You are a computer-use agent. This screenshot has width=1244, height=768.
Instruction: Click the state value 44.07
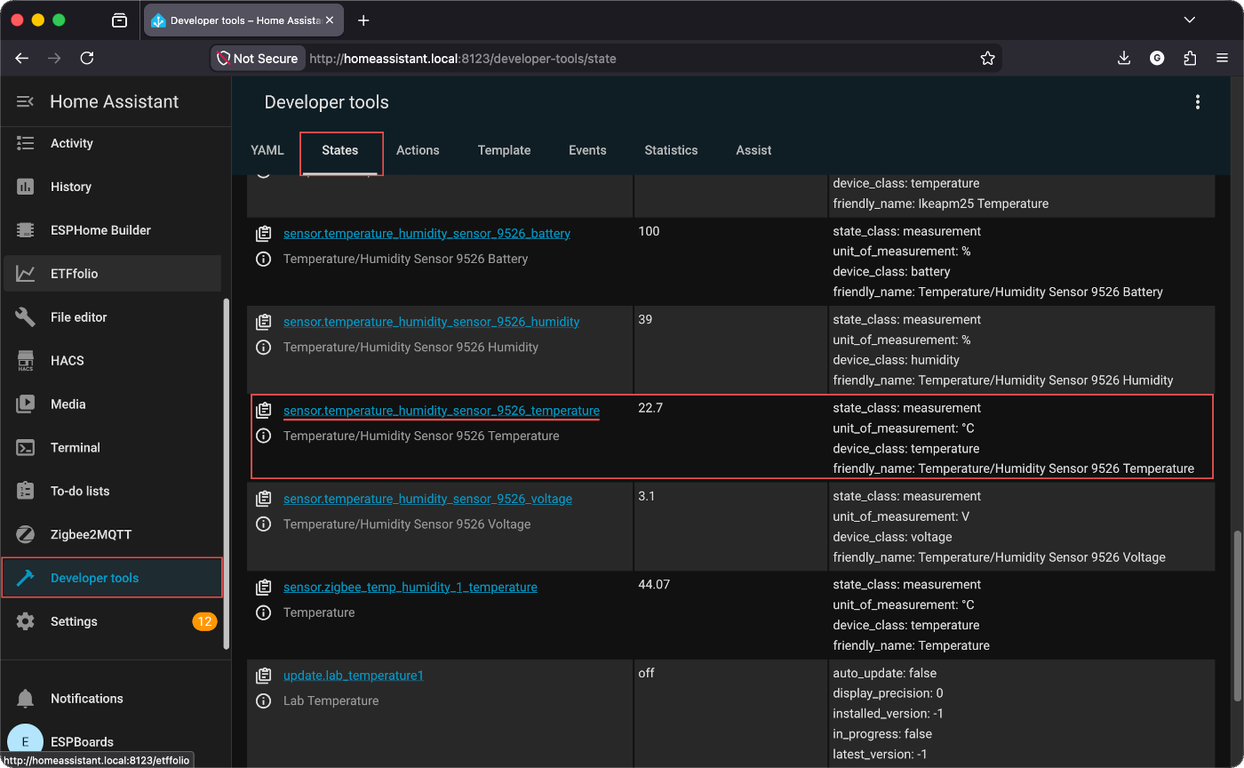(654, 584)
